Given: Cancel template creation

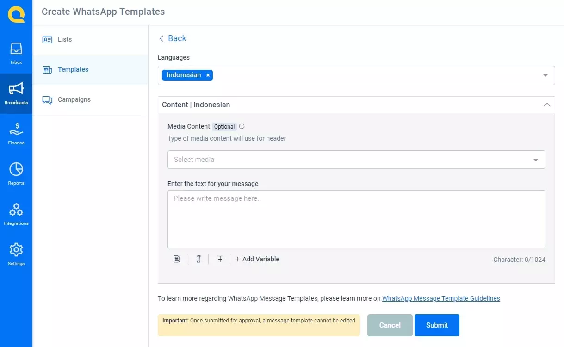Looking at the screenshot, I should [390, 325].
